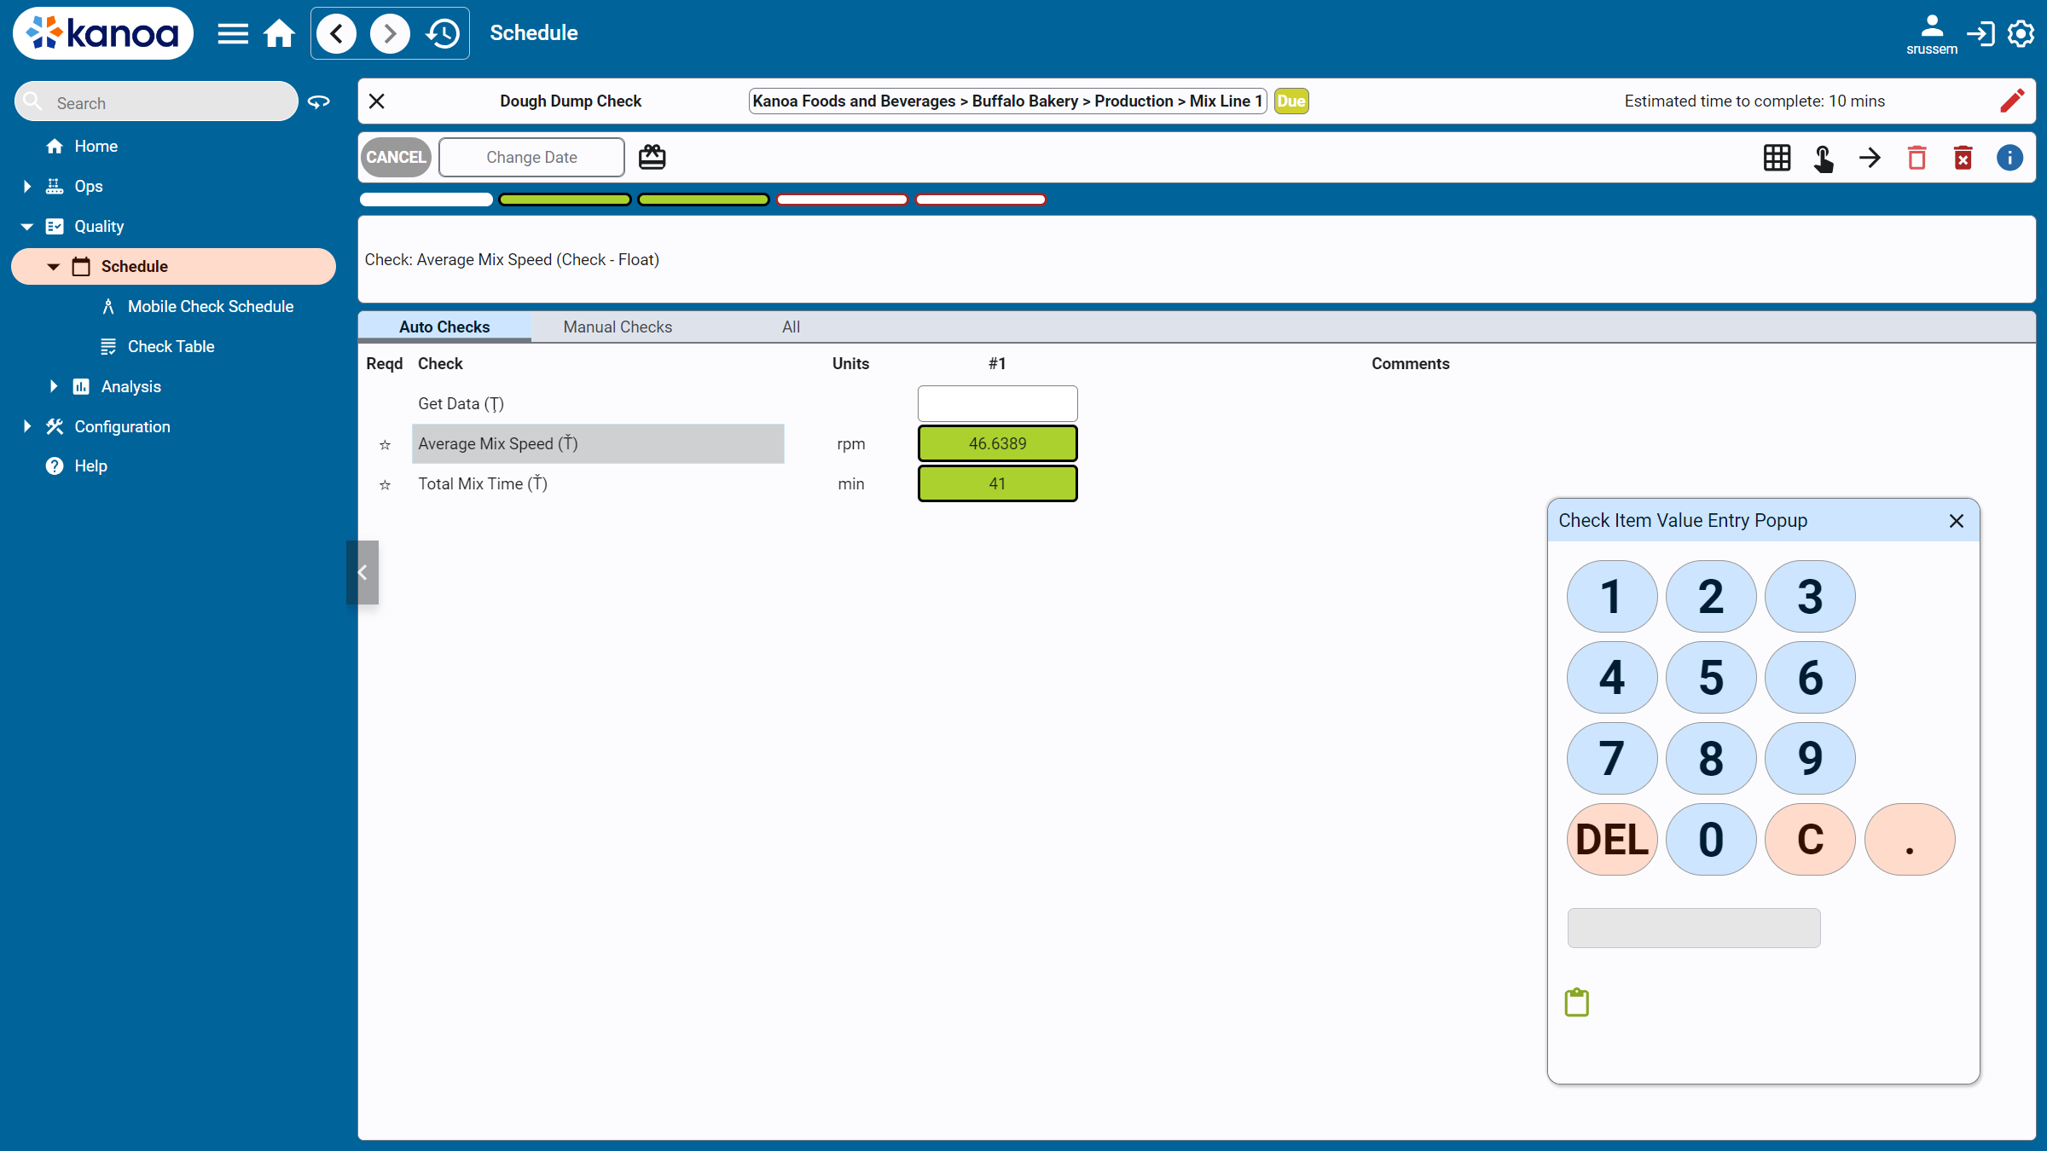Click the red trash with X icon
The image size is (2047, 1151).
coord(1963,158)
